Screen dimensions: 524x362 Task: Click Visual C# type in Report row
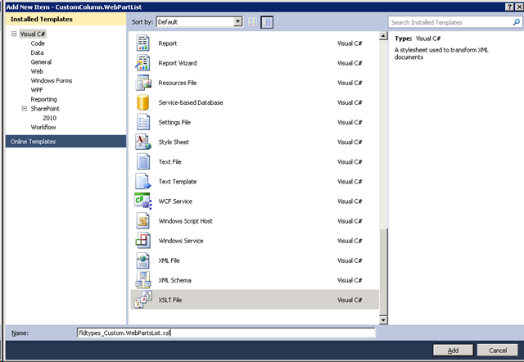tap(350, 43)
